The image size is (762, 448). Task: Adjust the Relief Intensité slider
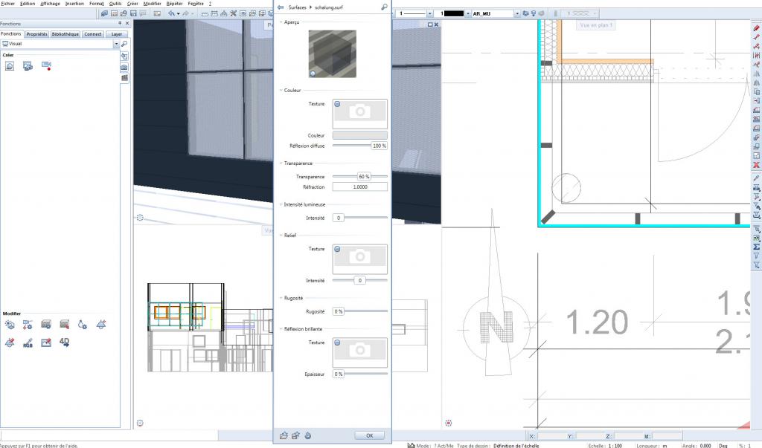(360, 281)
